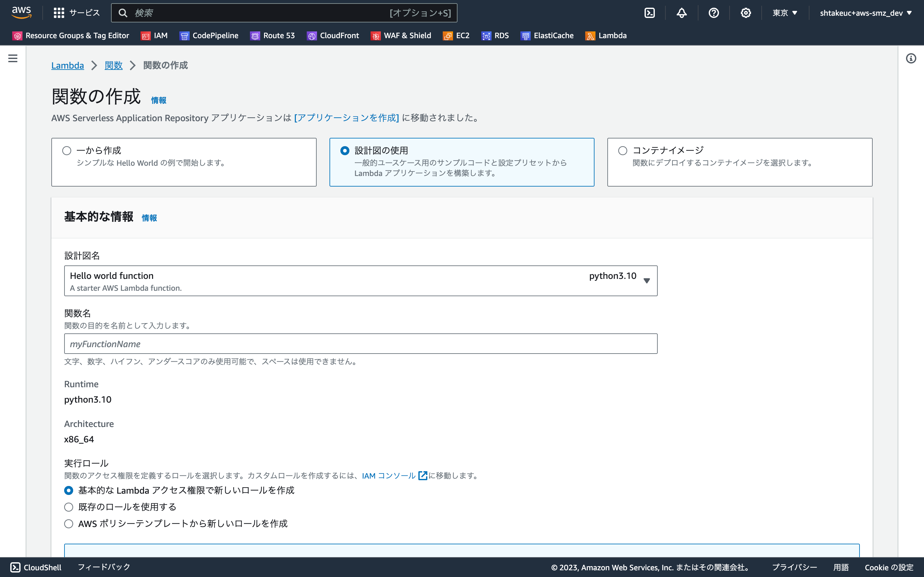Click the フィードバック footer link
Image resolution: width=924 pixels, height=577 pixels.
point(104,567)
